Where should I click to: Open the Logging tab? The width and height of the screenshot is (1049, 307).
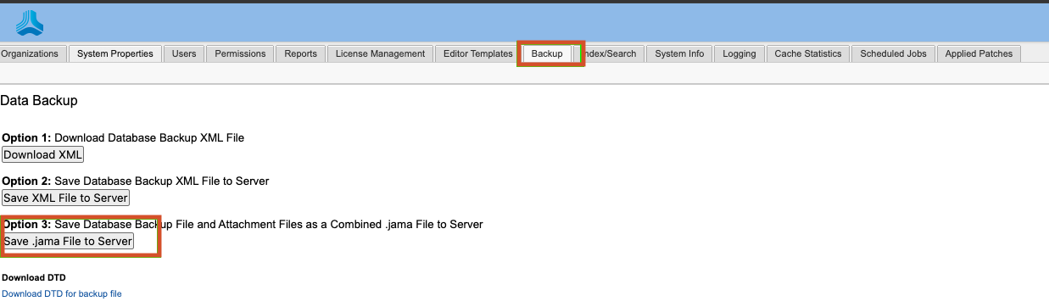point(739,53)
